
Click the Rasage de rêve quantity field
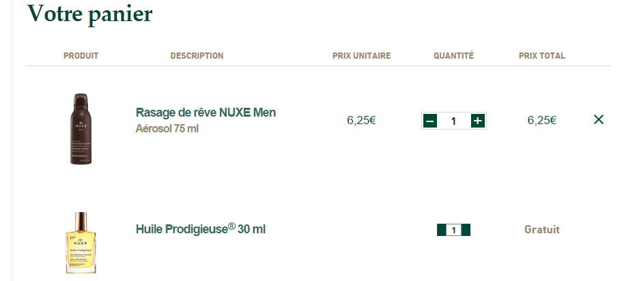(453, 121)
